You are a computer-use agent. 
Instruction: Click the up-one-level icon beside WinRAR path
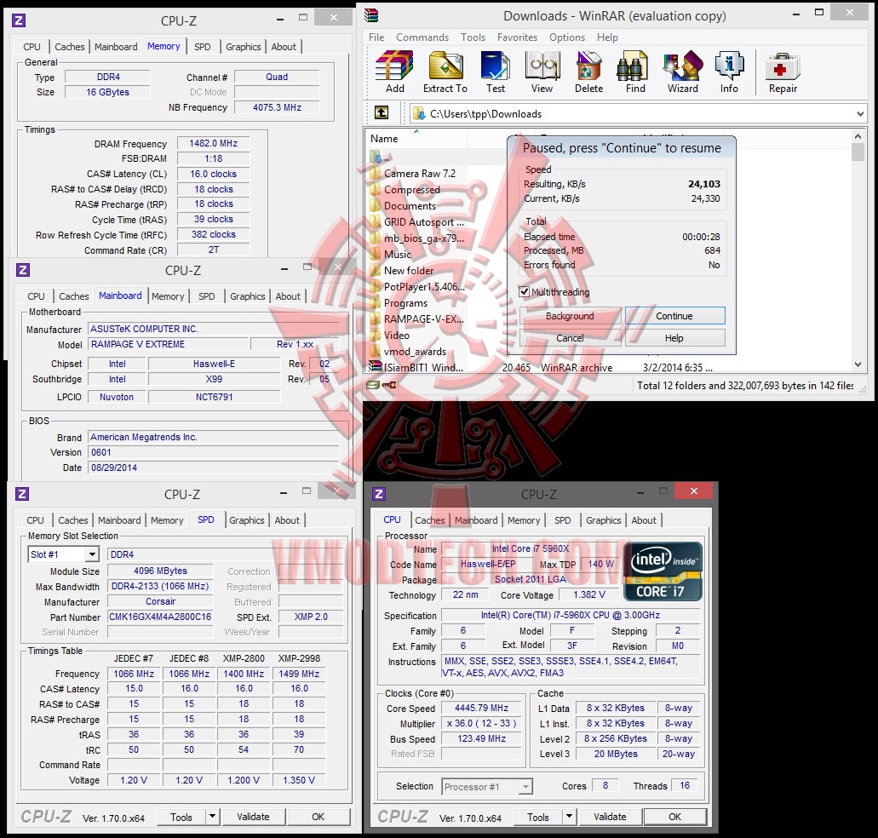pos(382,113)
